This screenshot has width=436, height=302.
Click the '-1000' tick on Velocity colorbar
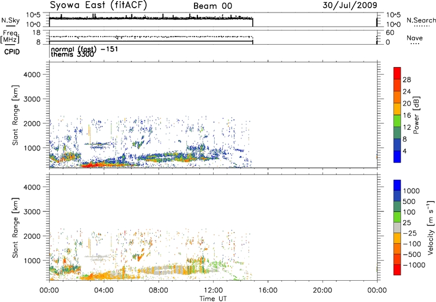point(414,265)
